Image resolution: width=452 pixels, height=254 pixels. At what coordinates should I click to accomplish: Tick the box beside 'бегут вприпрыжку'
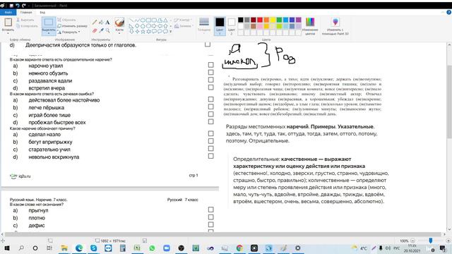[210, 141]
